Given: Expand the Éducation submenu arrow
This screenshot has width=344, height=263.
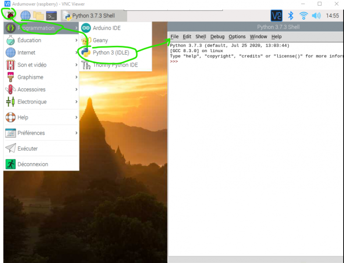Looking at the screenshot, I should tap(76, 40).
